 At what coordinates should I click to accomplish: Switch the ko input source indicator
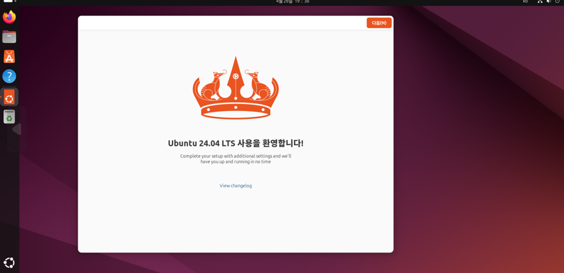[525, 1]
